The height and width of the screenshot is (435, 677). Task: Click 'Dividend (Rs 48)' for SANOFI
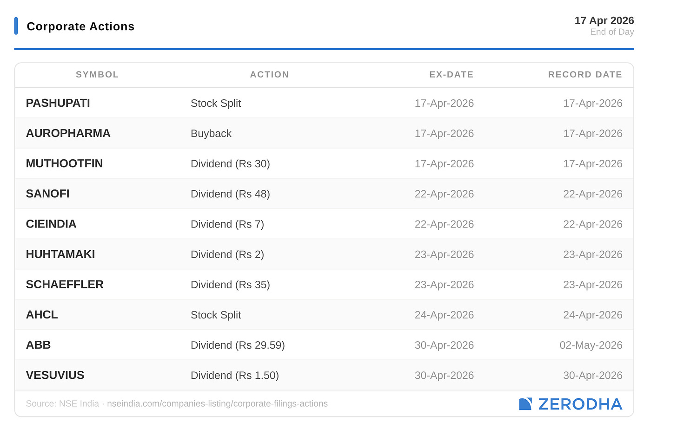tap(230, 194)
